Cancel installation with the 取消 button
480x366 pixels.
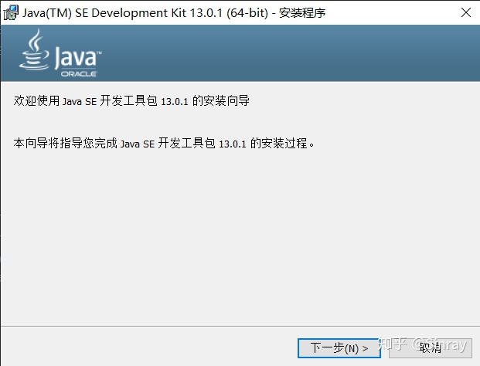click(x=430, y=348)
